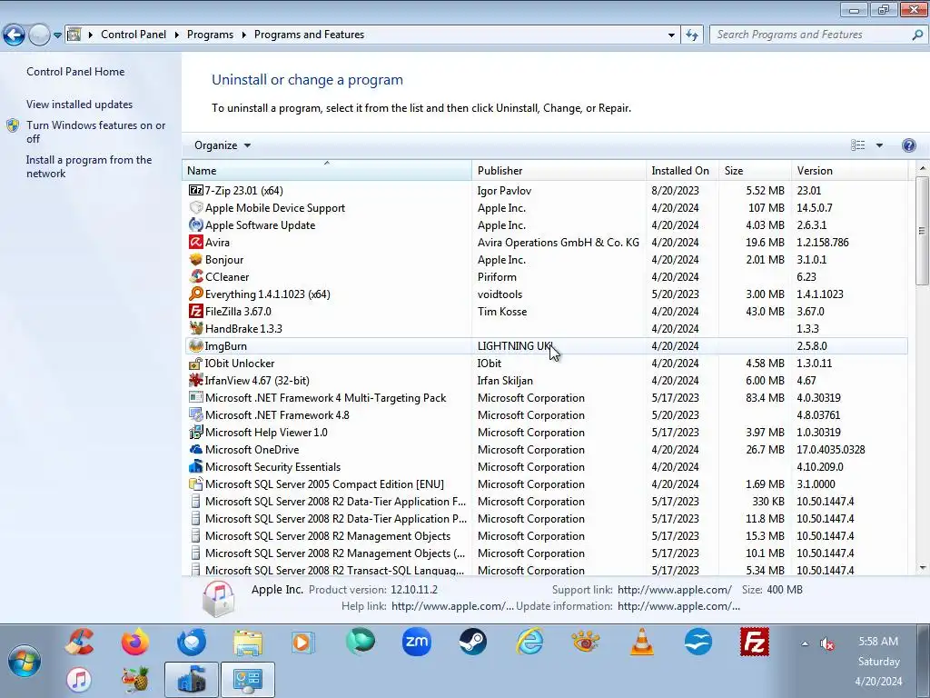Launch Thunderbird from the taskbar
Image resolution: width=930 pixels, height=698 pixels.
tap(191, 643)
